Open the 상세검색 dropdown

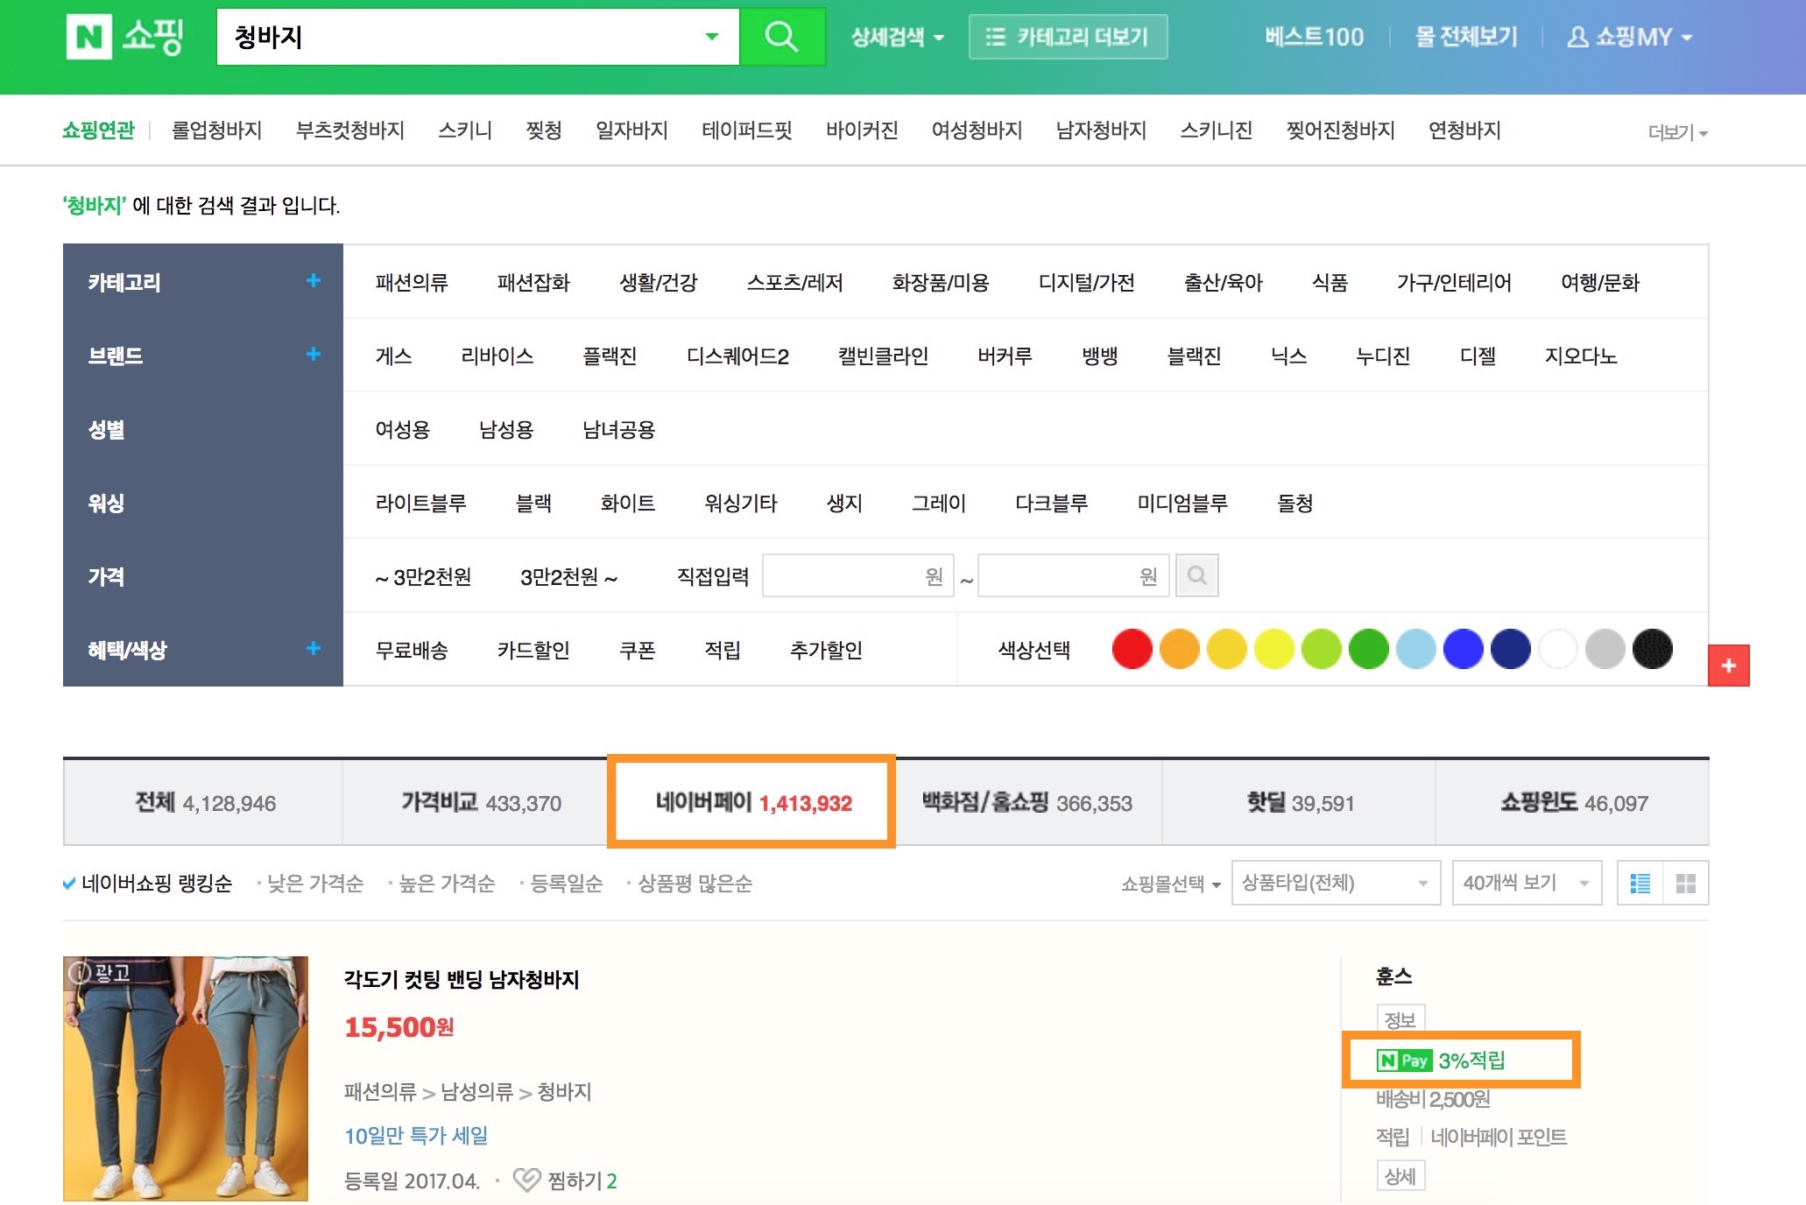(898, 37)
